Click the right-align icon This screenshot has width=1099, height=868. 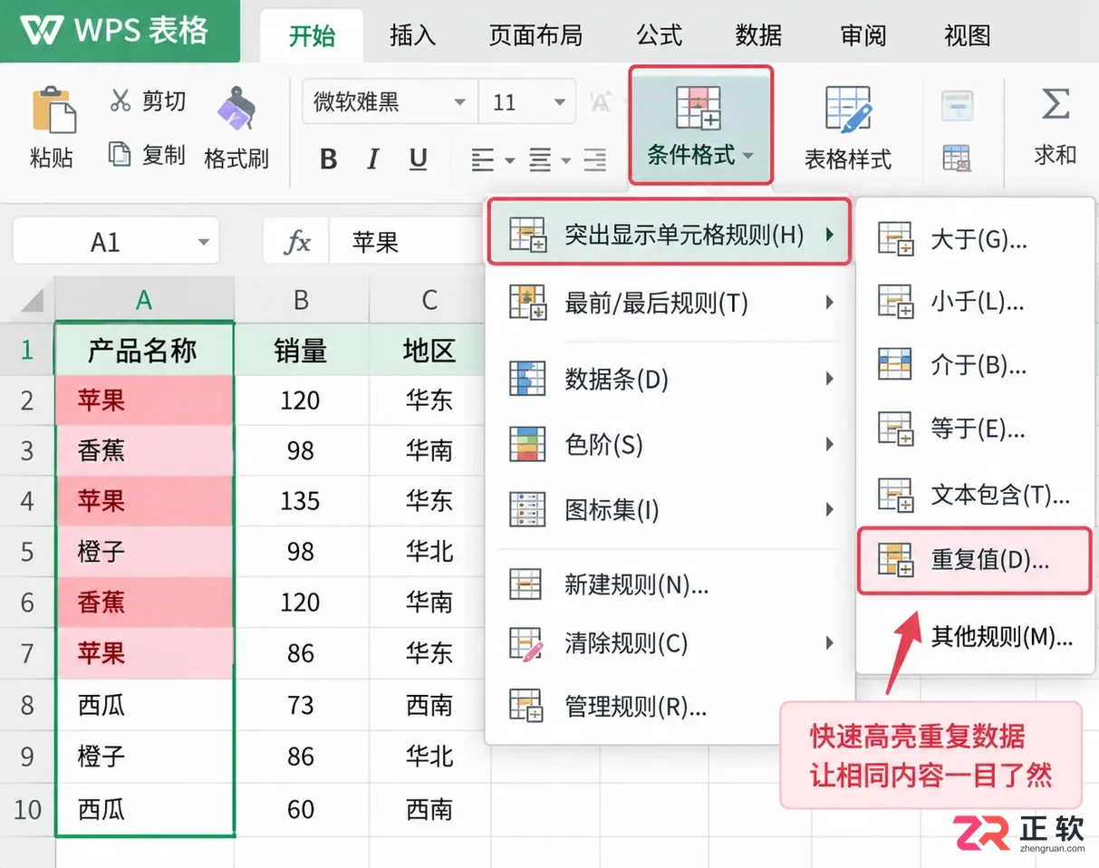pos(594,160)
